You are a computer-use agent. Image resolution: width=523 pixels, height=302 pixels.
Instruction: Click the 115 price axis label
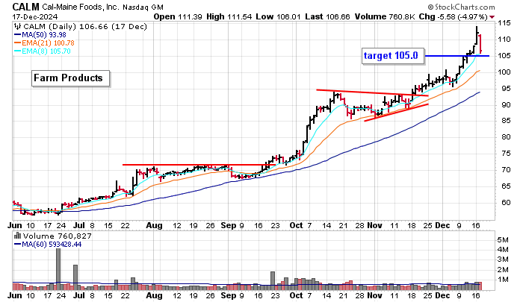point(504,23)
